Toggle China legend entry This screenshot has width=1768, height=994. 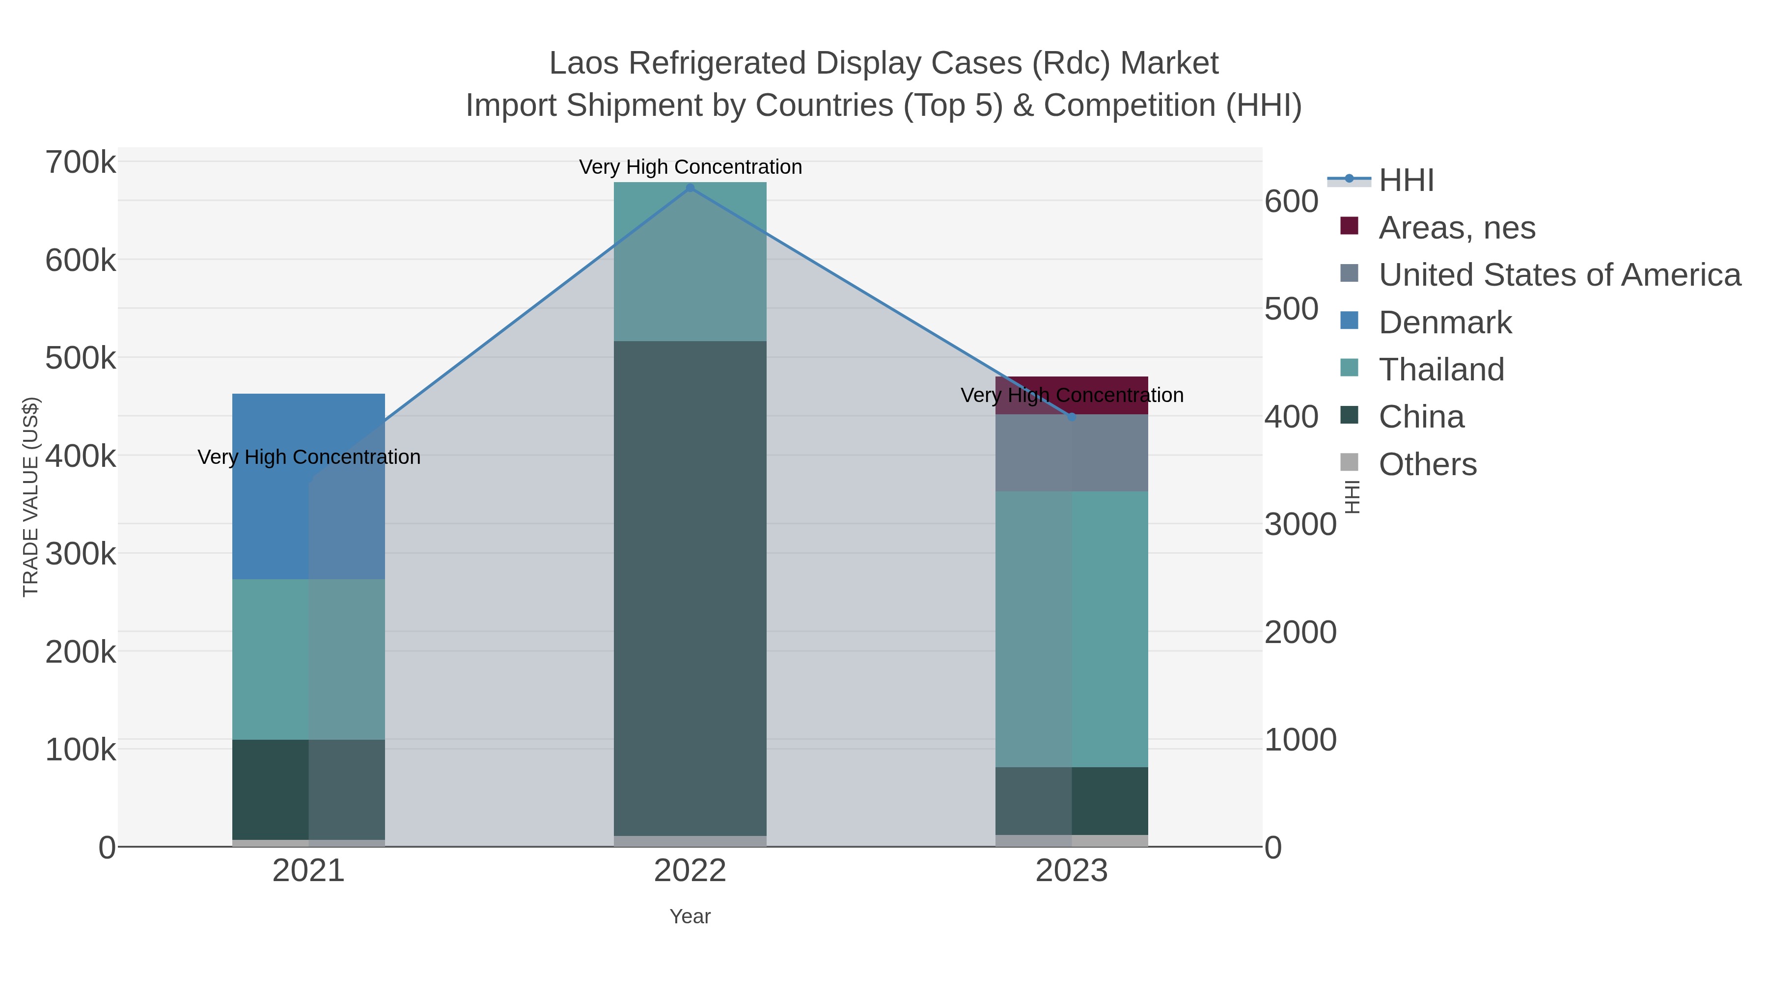(1402, 416)
